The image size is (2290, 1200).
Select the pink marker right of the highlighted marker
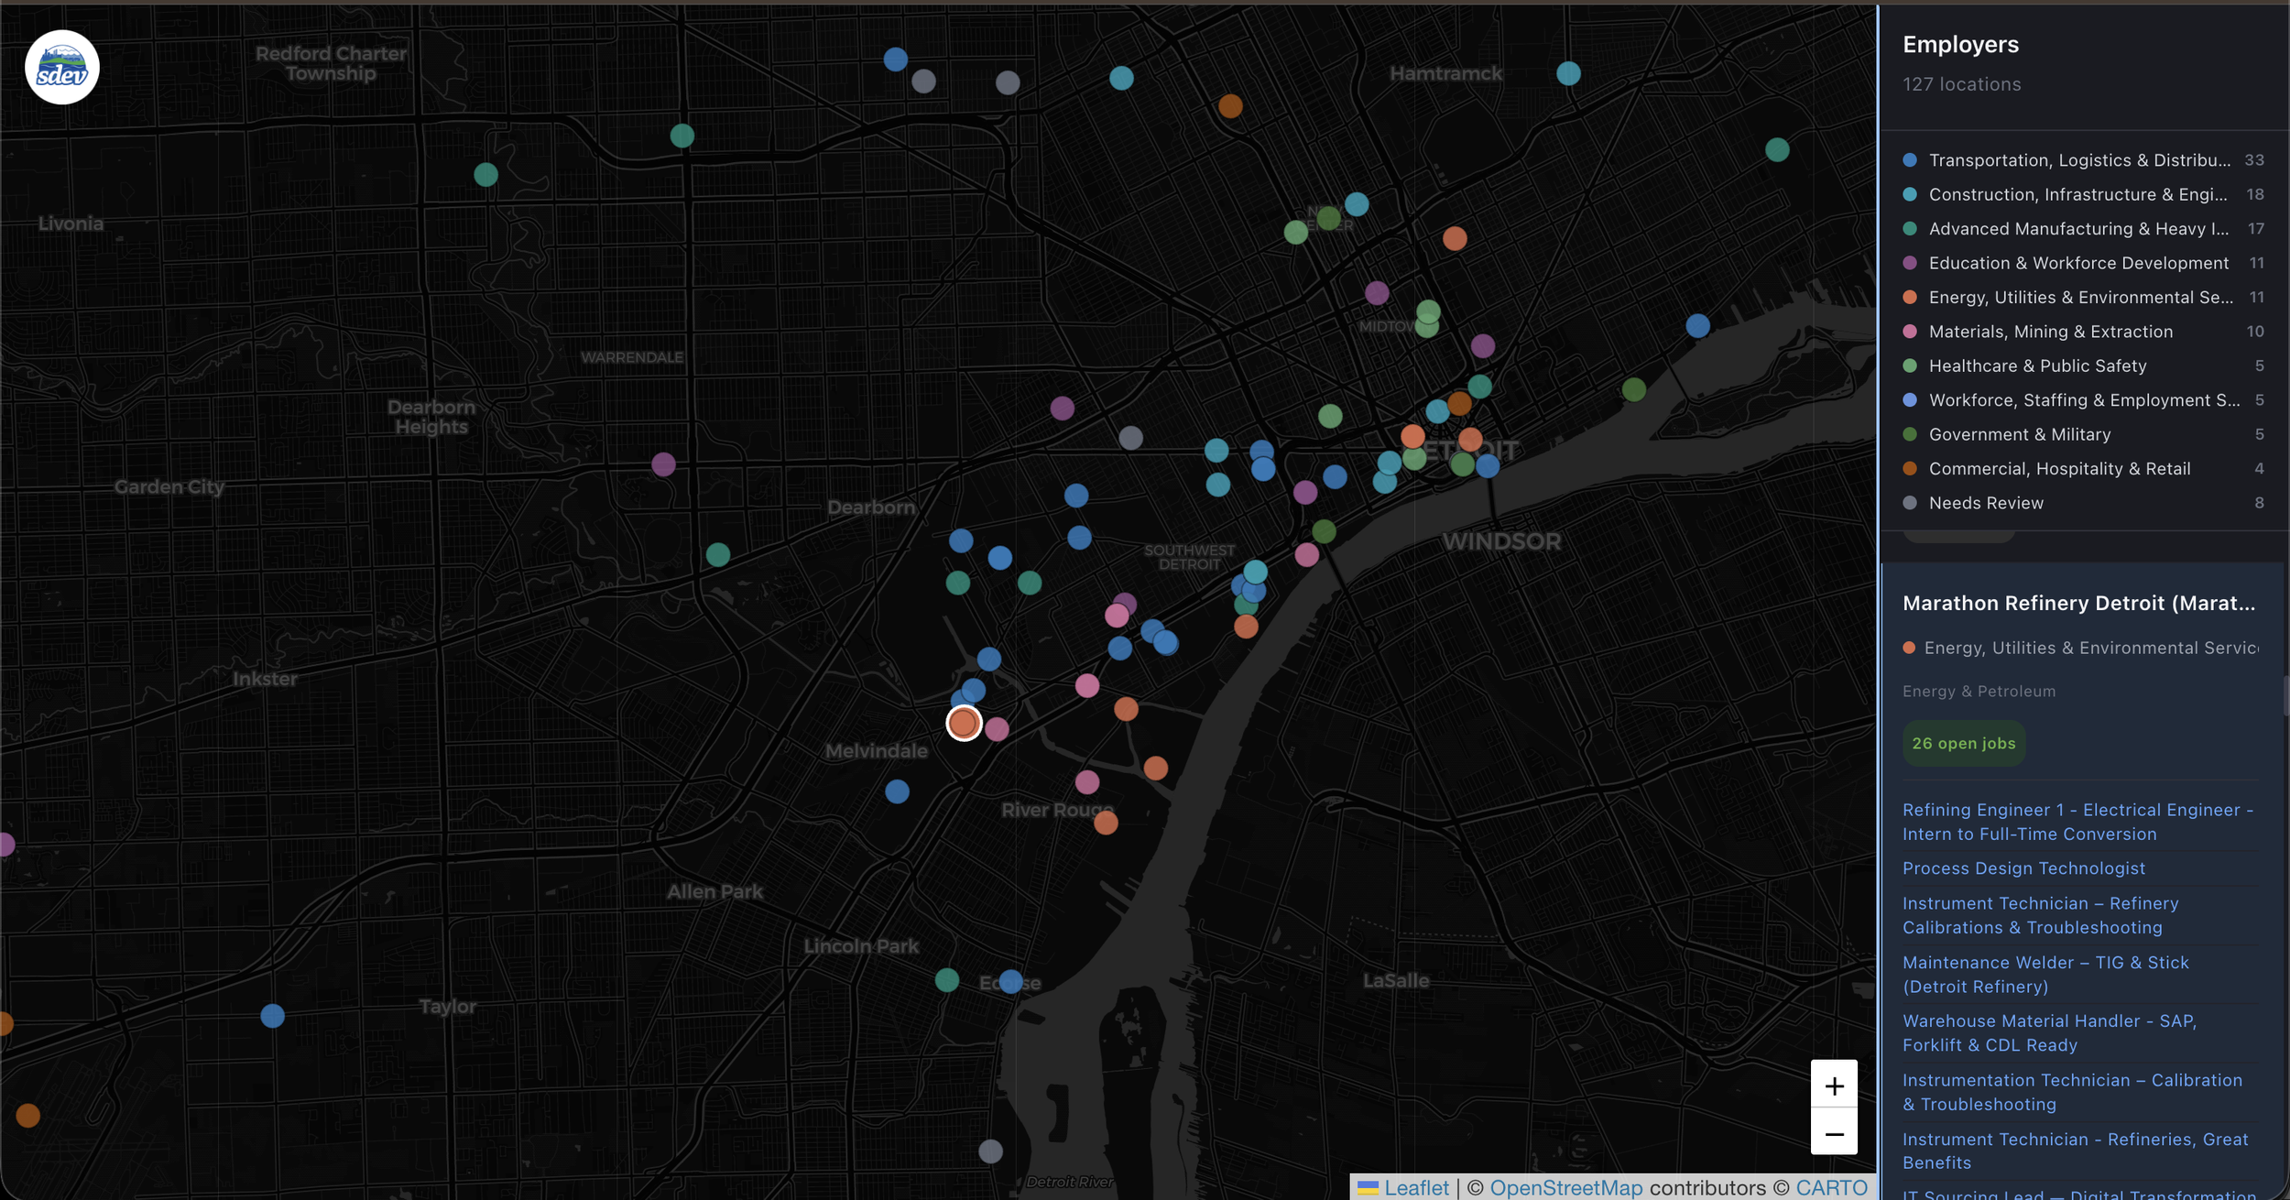(x=997, y=729)
